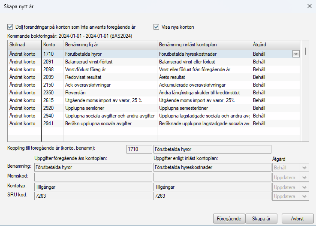Click the Benämning fg år column header
This screenshot has height=226, width=316.
[x=110, y=45]
